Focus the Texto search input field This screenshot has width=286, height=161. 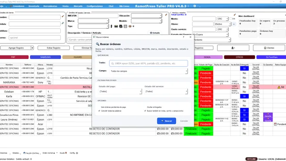(148, 64)
